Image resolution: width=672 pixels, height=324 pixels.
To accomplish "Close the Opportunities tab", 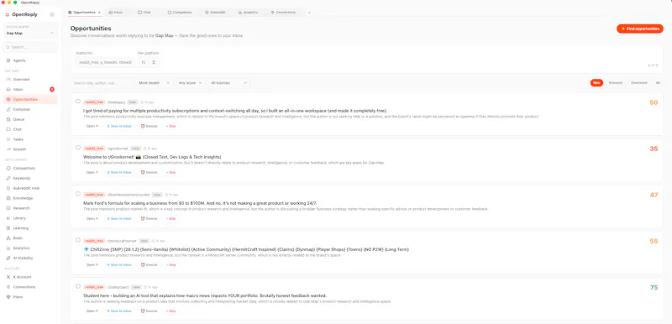I will [x=99, y=13].
